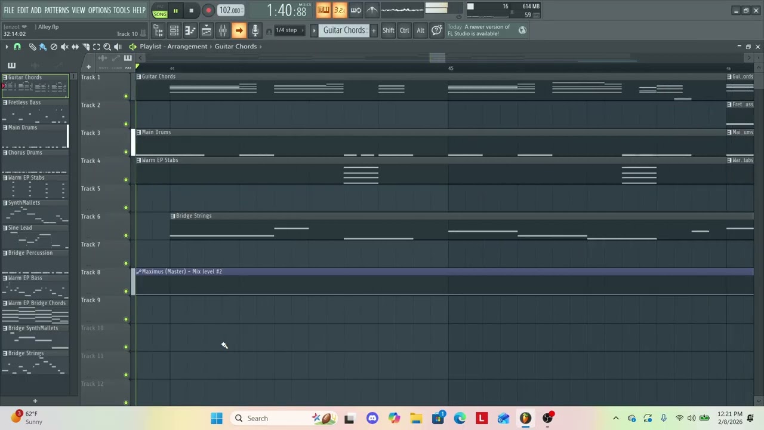Click FL Studio icon in Windows taskbar
The height and width of the screenshot is (430, 764).
[x=525, y=418]
